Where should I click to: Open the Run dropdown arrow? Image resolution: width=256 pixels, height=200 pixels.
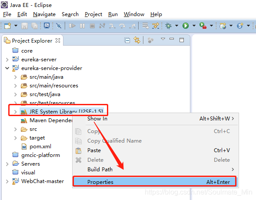click(x=194, y=26)
